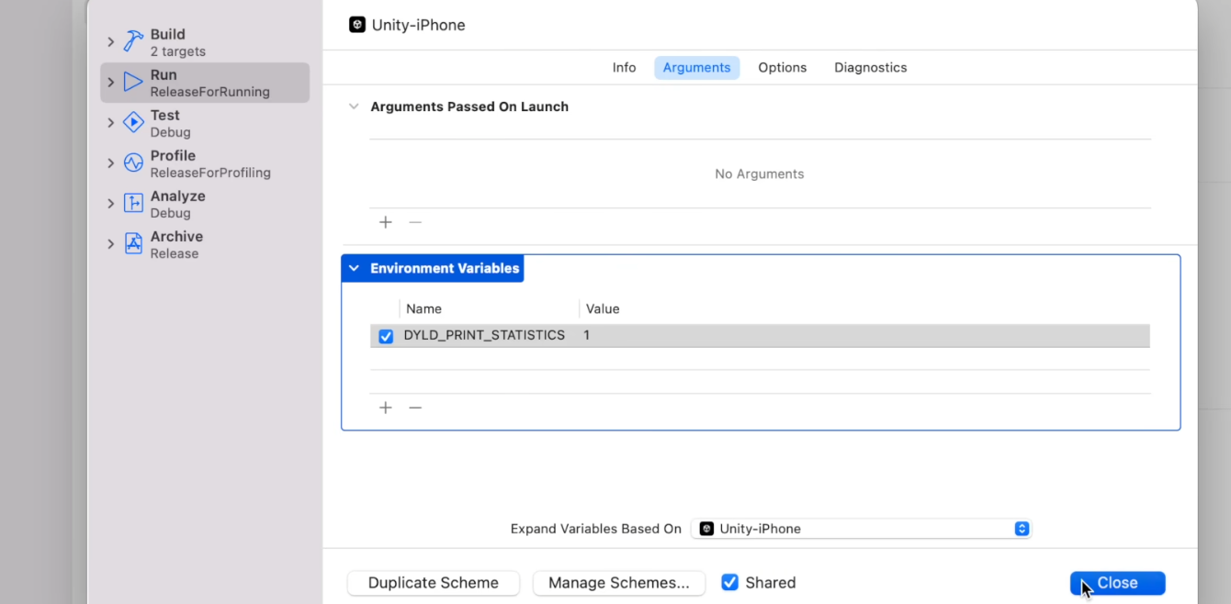Click the Value column header
1231x604 pixels.
click(x=603, y=308)
